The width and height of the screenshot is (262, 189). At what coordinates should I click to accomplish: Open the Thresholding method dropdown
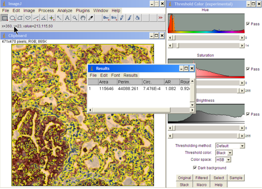tap(230, 146)
